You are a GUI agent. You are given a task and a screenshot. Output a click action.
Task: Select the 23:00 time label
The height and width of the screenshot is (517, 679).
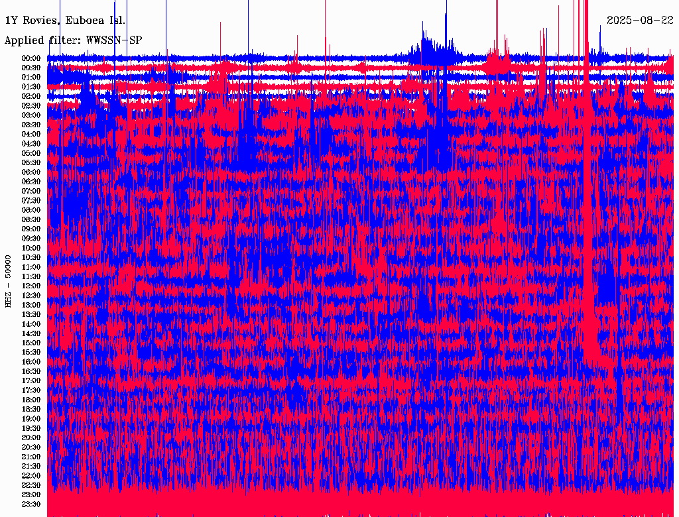tap(31, 494)
